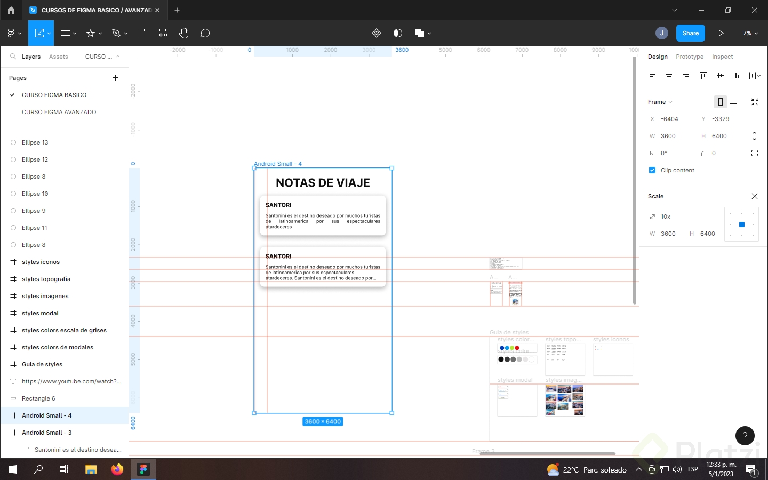The height and width of the screenshot is (480, 768).
Task: Select the Text tool
Action: point(141,33)
